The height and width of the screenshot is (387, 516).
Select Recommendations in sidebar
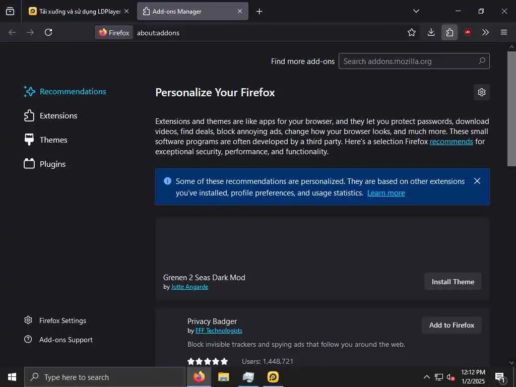click(x=65, y=92)
